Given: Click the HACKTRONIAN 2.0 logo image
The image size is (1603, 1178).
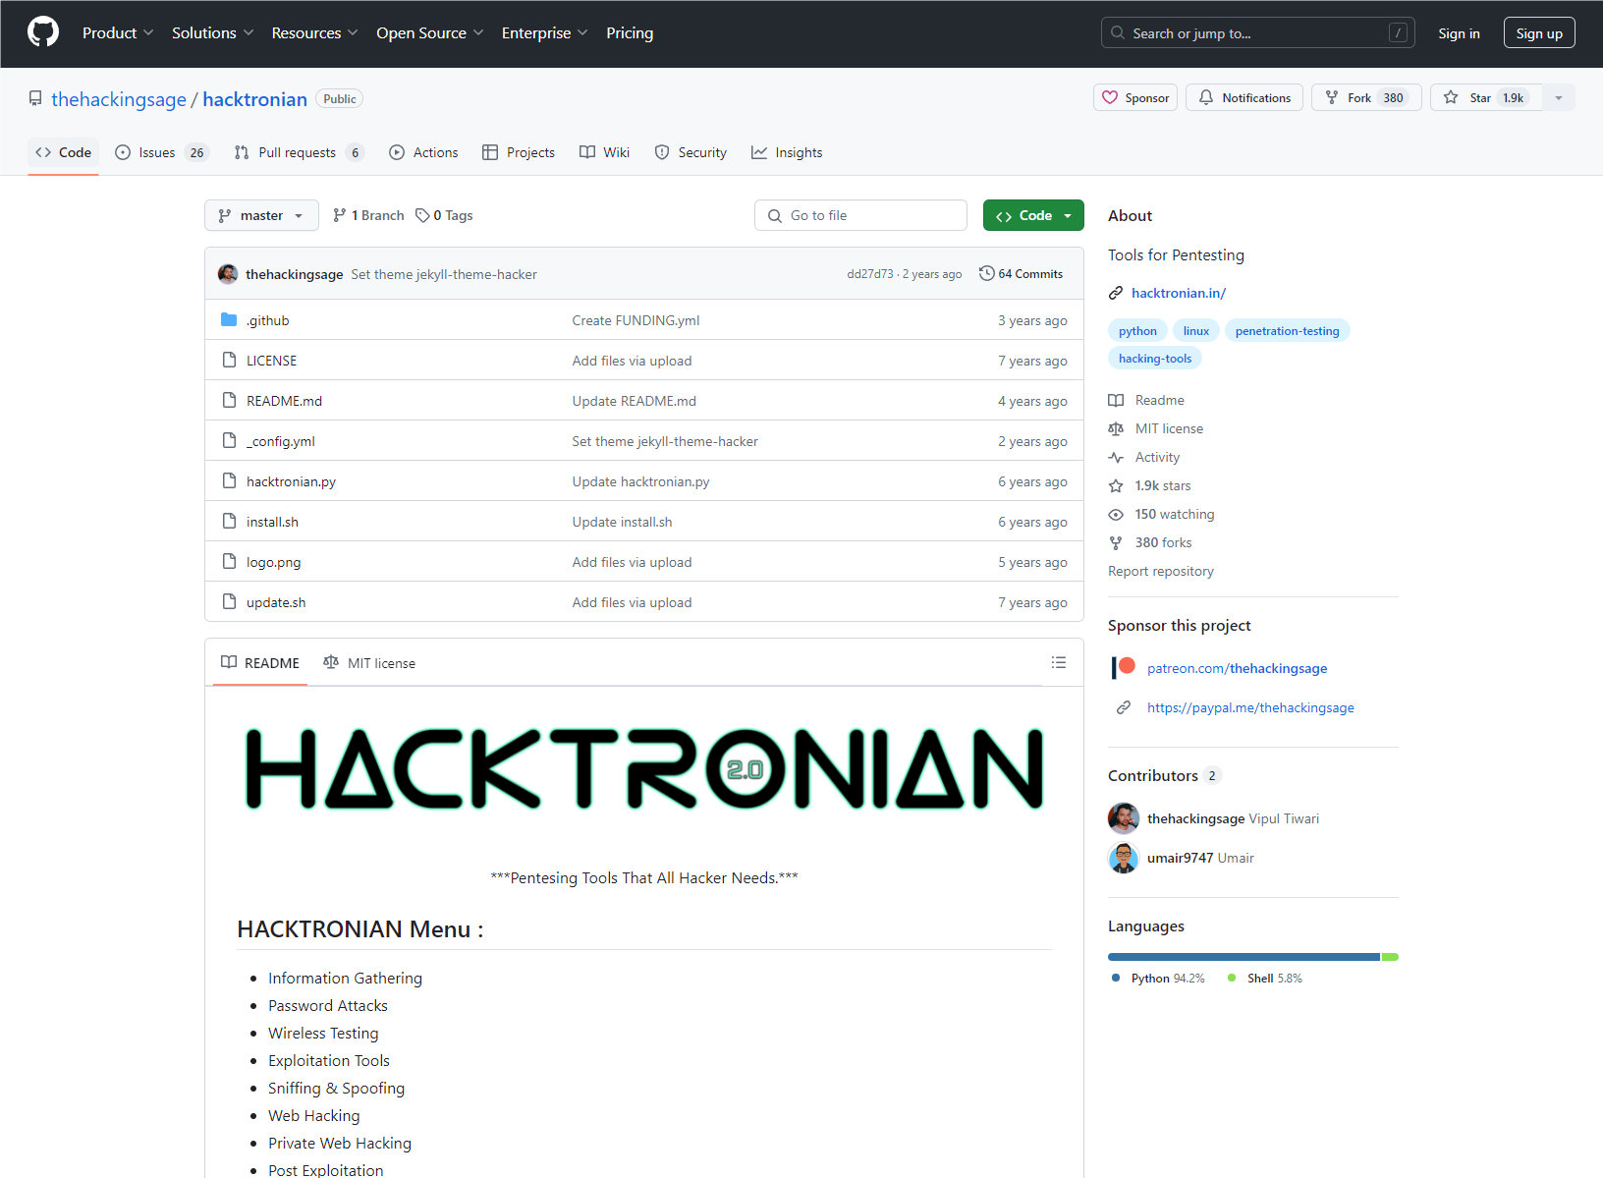Looking at the screenshot, I should [x=644, y=769].
